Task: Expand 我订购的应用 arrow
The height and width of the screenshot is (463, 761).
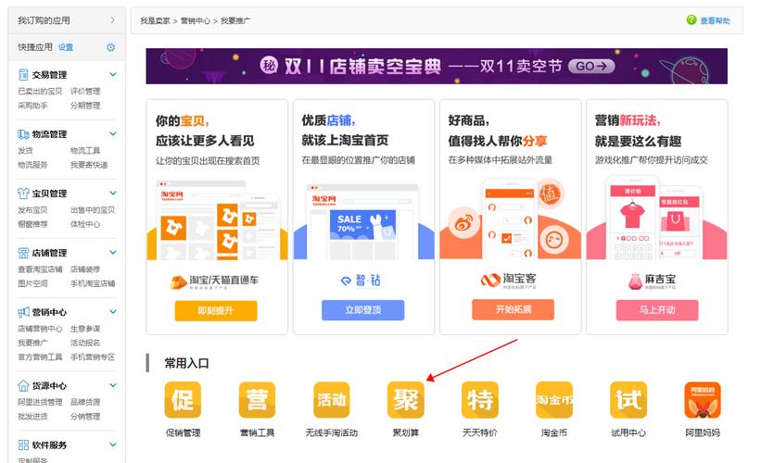Action: [x=112, y=19]
